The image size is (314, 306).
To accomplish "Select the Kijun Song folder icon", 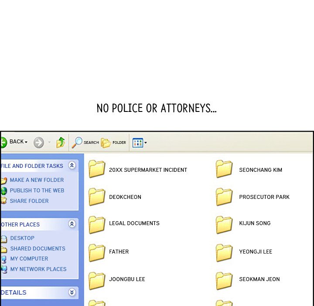I will point(224,225).
